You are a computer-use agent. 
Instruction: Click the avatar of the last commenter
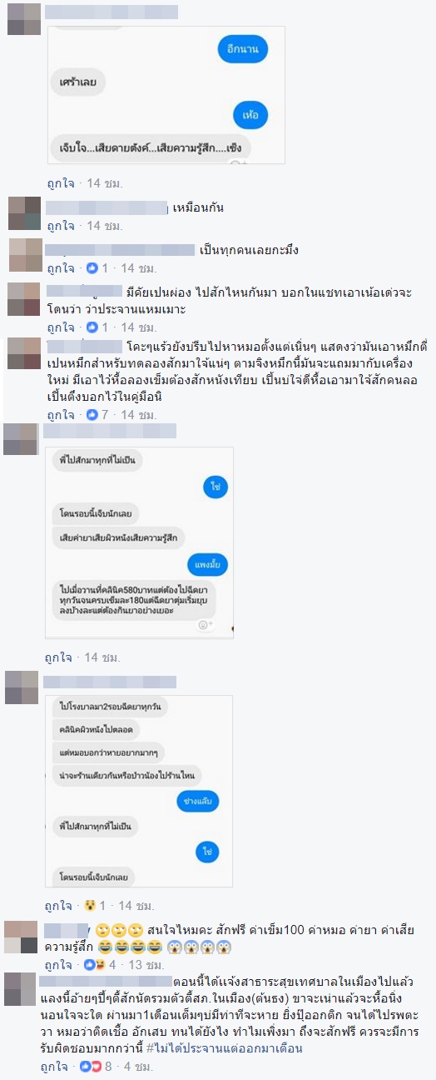(24, 988)
